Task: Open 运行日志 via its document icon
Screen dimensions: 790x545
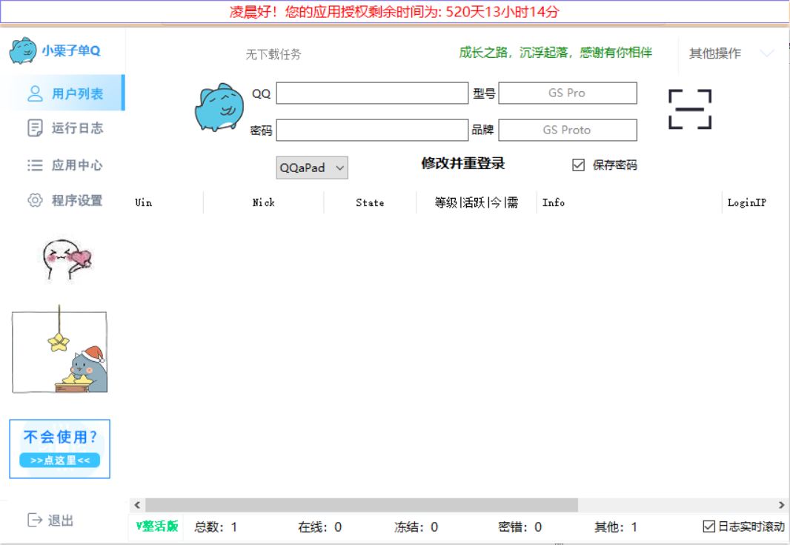Action: (36, 128)
